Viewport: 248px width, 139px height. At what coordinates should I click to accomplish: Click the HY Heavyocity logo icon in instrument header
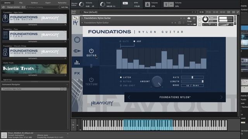point(76,23)
